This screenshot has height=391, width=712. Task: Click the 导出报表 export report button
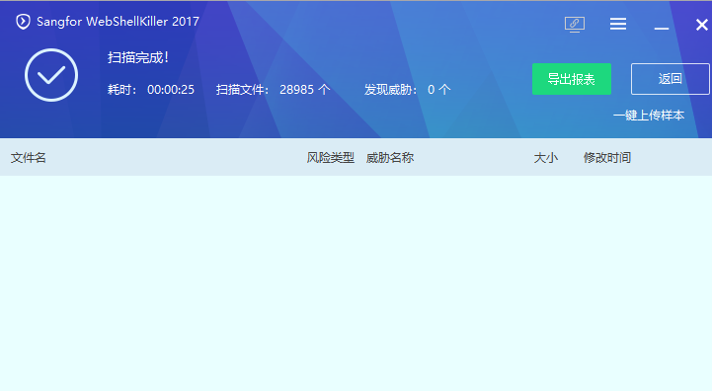click(x=572, y=79)
